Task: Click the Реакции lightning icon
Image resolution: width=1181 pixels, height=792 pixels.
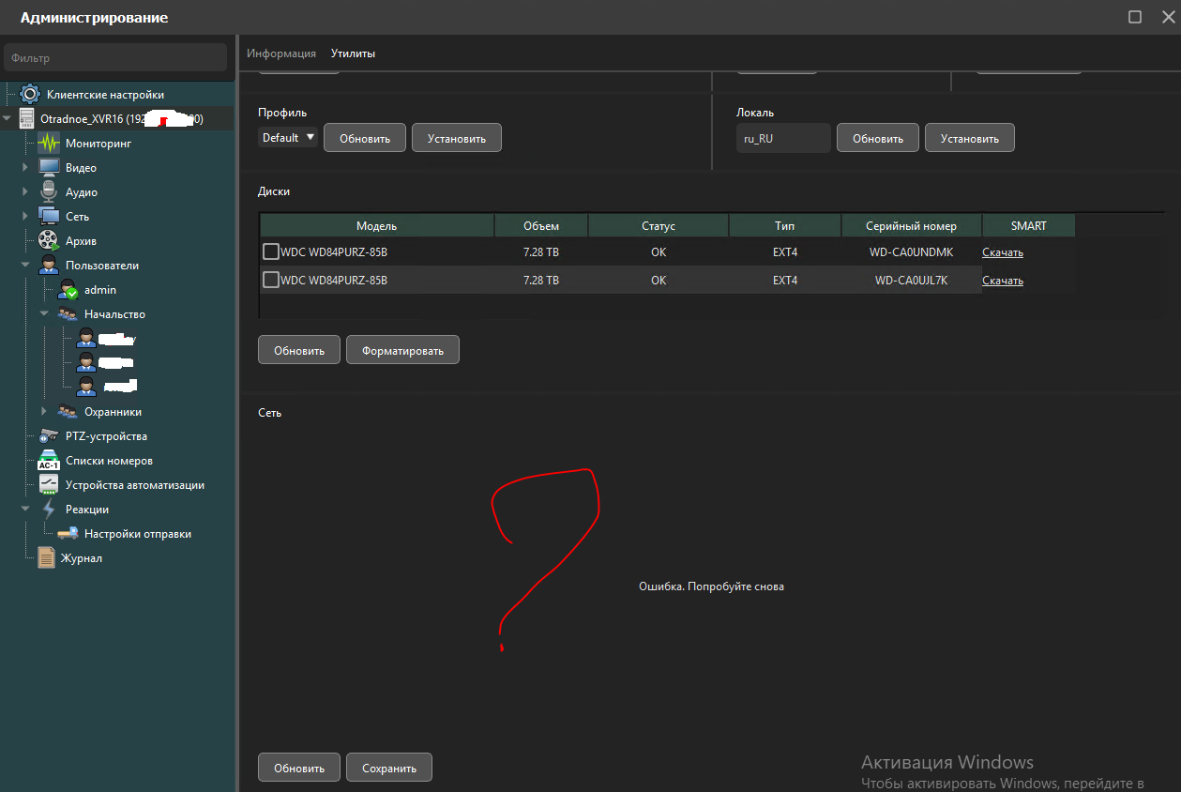Action: (x=49, y=510)
